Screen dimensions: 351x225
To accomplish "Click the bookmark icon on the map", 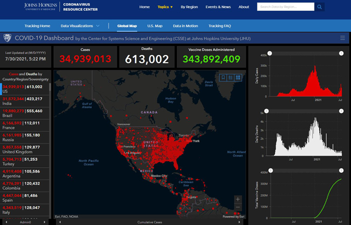I will tap(223, 78).
